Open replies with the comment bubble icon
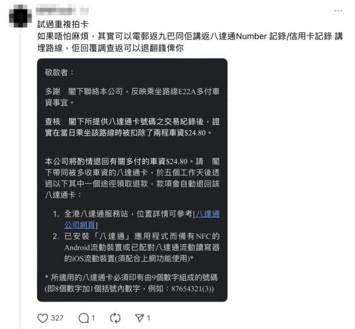Screen dimensions: 355x329 point(84,318)
